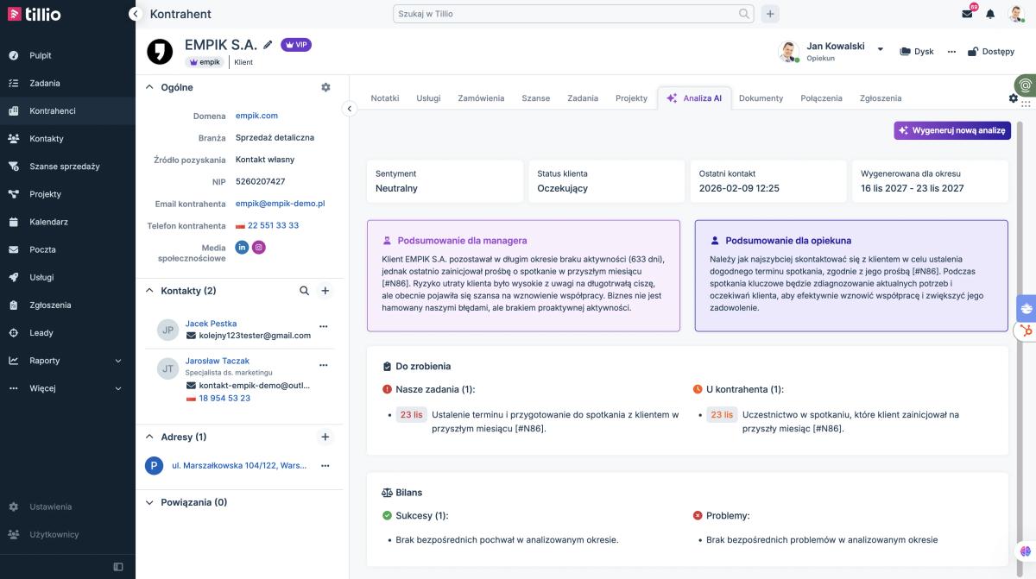The height and width of the screenshot is (579, 1036).
Task: Open the more options dots near Dysk
Action: (x=952, y=52)
